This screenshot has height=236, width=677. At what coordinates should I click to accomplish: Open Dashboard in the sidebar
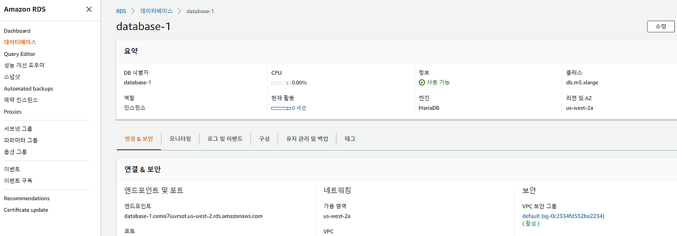click(x=17, y=31)
